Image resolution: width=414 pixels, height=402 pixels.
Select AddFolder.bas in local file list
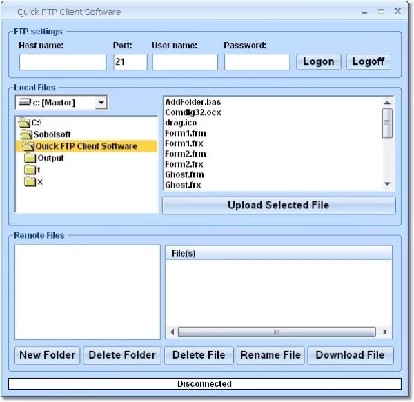pyautogui.click(x=193, y=102)
